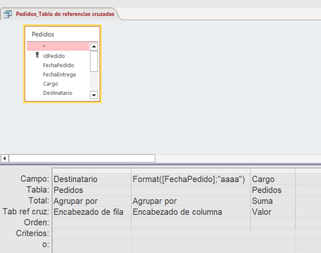The width and height of the screenshot is (321, 253).
Task: Open the Suma Total cell dropdown
Action: [x=272, y=201]
